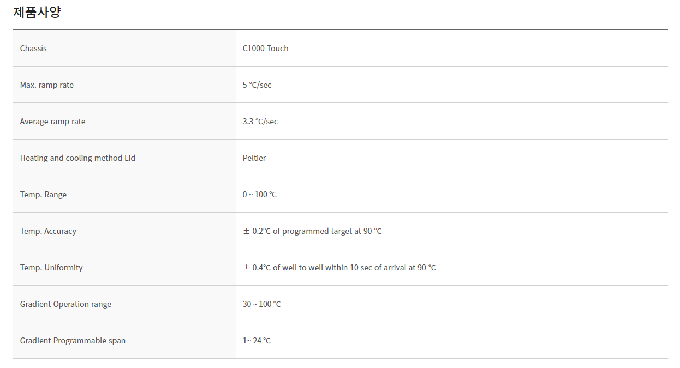Select the Average ramp rate label
Image resolution: width=680 pixels, height=368 pixels.
tap(53, 122)
